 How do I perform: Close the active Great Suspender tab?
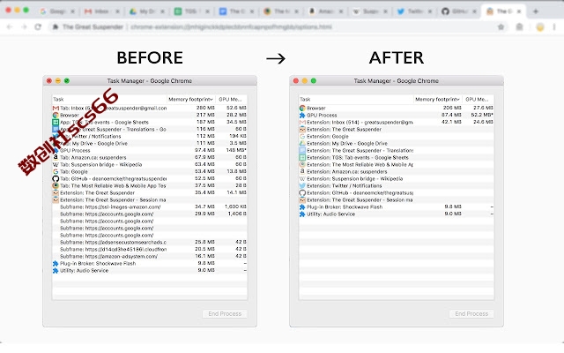pos(519,11)
